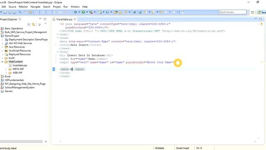Click the Project Explorer horizontal scrollbar
Viewport: 266px width, 150px height.
pos(21,142)
